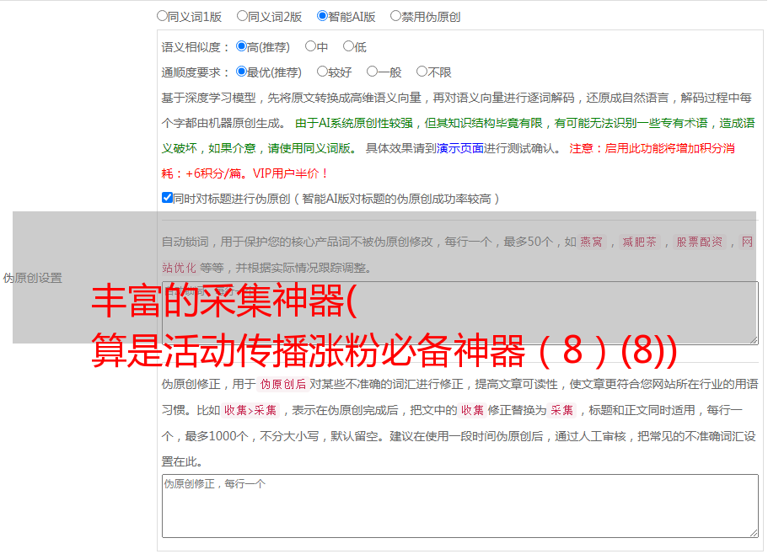Click the 伪原创后 highlighted term
Viewport: 768px width, 554px height.
pyautogui.click(x=283, y=384)
